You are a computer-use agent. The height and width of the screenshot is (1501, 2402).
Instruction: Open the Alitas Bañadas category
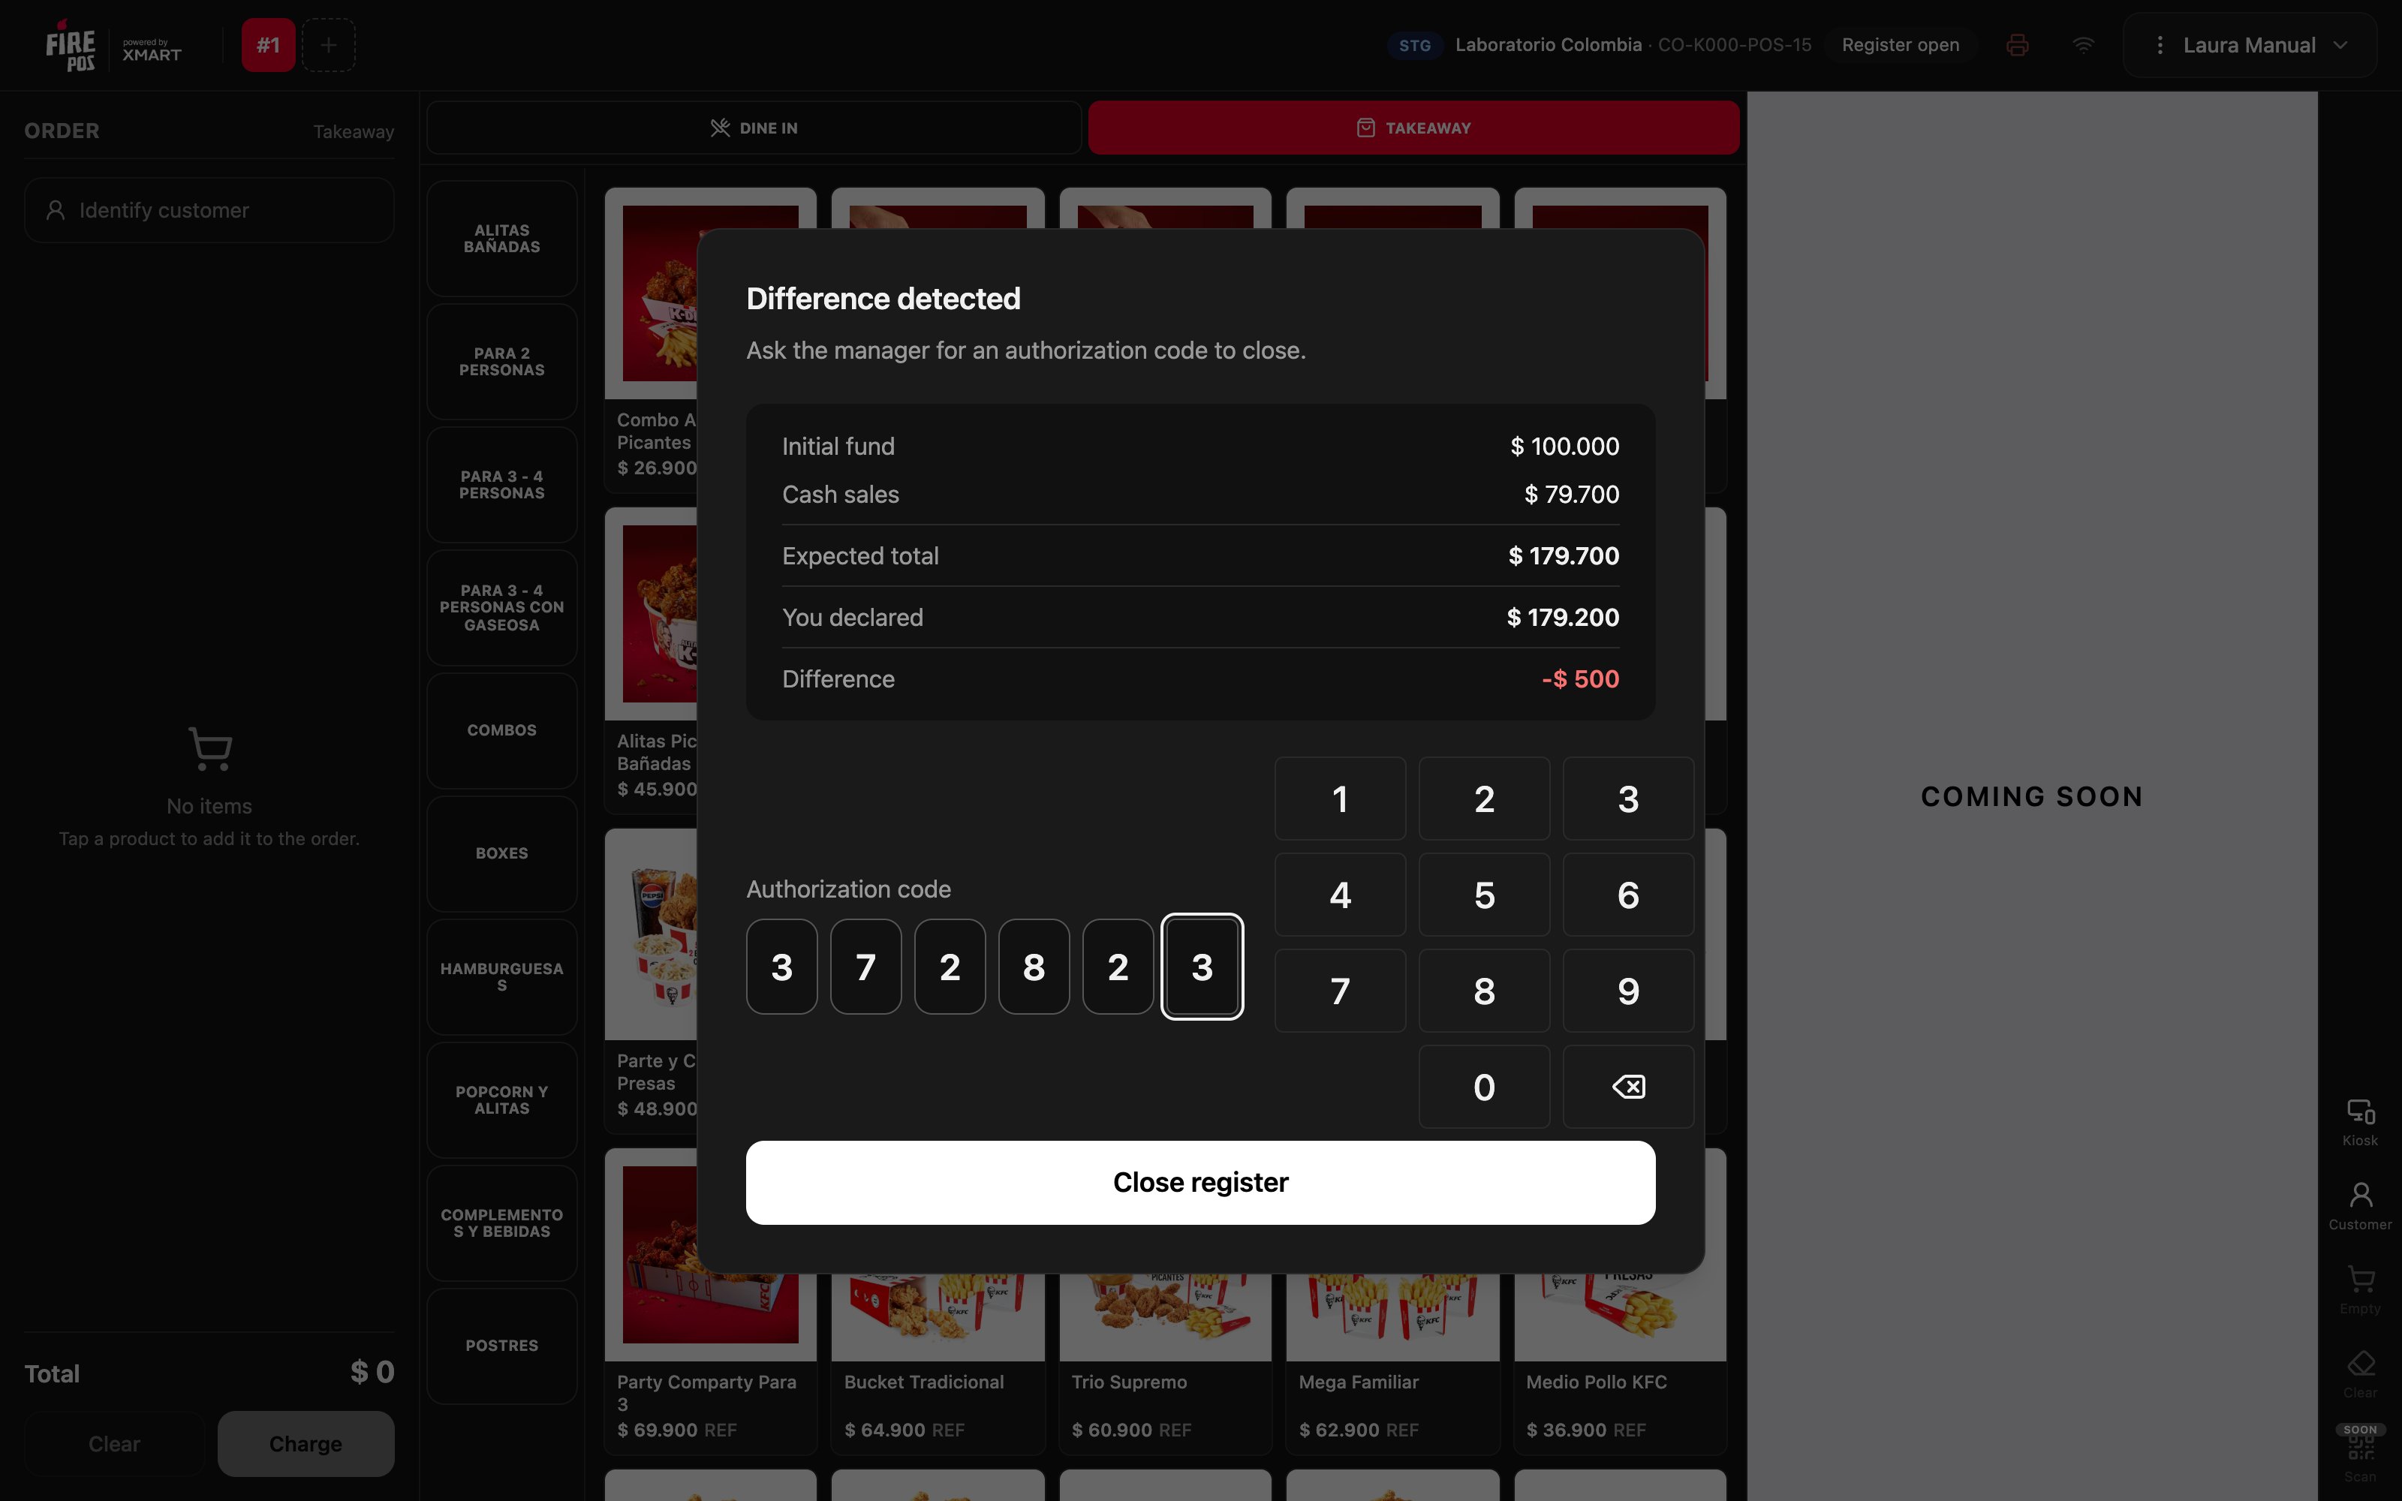tap(502, 239)
